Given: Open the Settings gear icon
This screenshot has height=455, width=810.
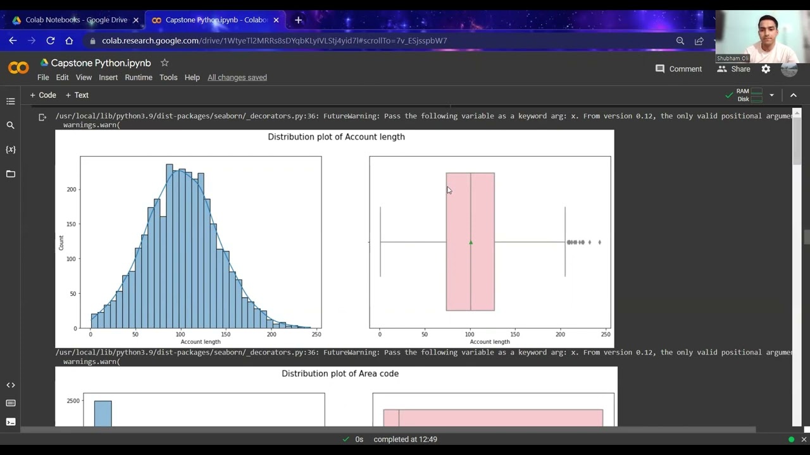Looking at the screenshot, I should point(766,69).
